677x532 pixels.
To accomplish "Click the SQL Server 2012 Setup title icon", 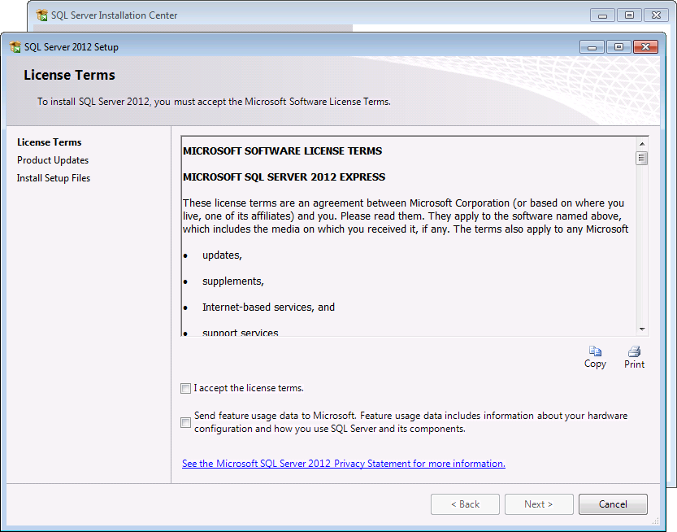I will pyautogui.click(x=15, y=46).
